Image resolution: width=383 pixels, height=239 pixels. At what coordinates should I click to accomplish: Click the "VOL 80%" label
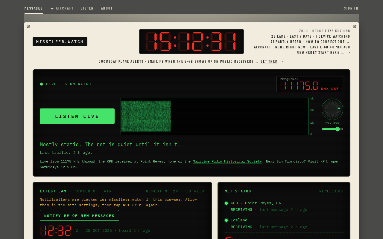332,123
